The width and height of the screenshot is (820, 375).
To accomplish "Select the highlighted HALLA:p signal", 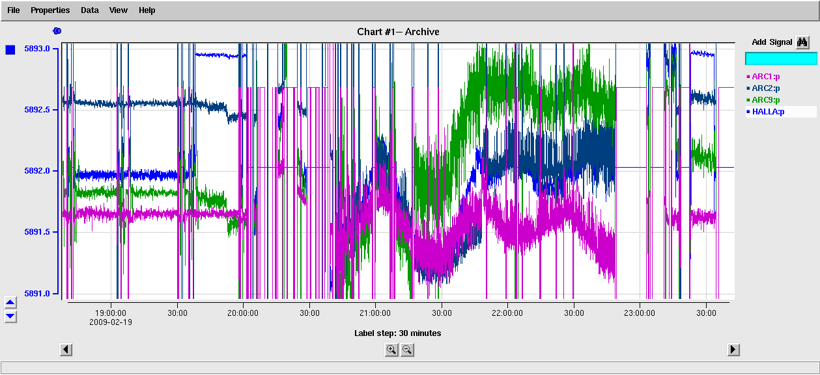I will coord(780,112).
